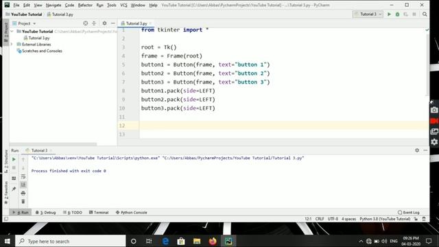Open Firefox from the taskbar

click(x=213, y=241)
